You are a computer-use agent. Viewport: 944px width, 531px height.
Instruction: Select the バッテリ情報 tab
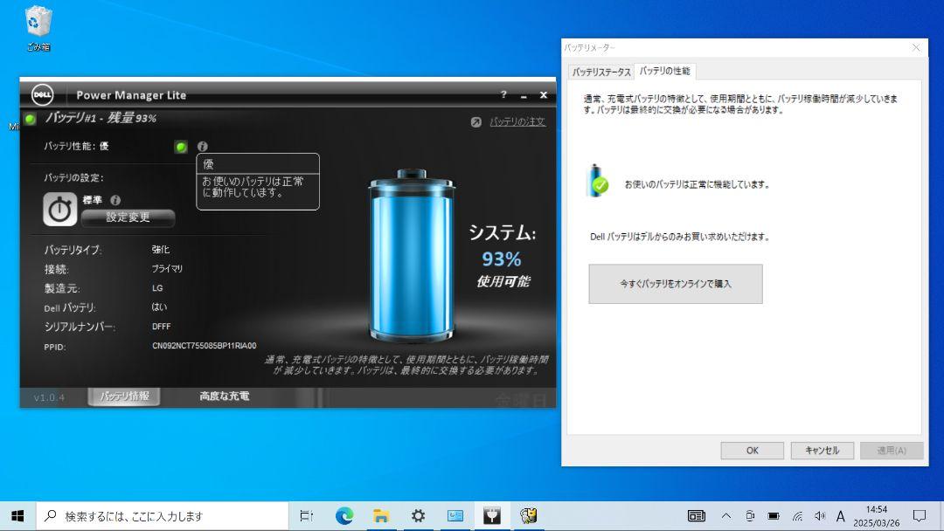pyautogui.click(x=124, y=397)
